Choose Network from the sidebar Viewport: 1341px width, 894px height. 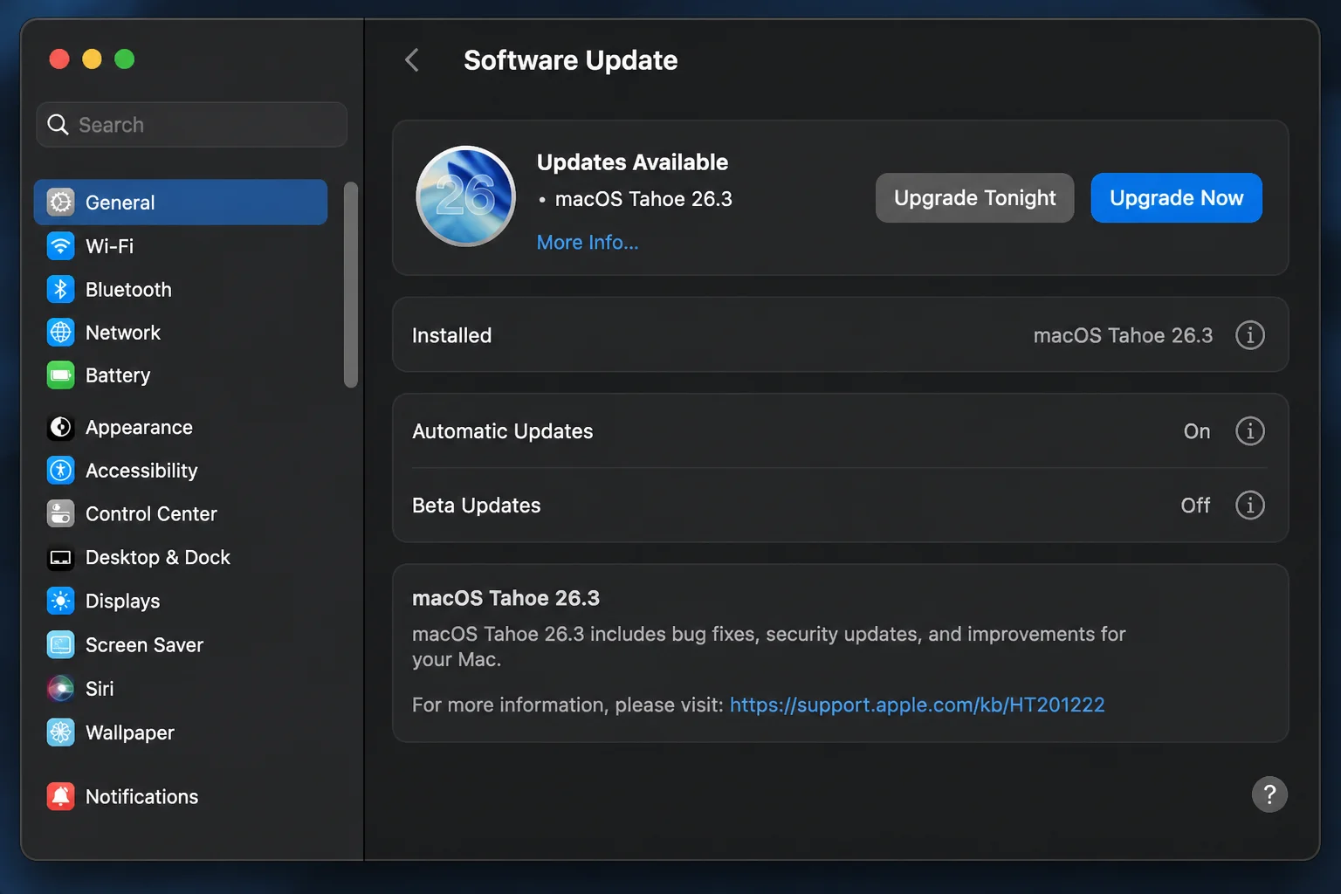coord(181,333)
